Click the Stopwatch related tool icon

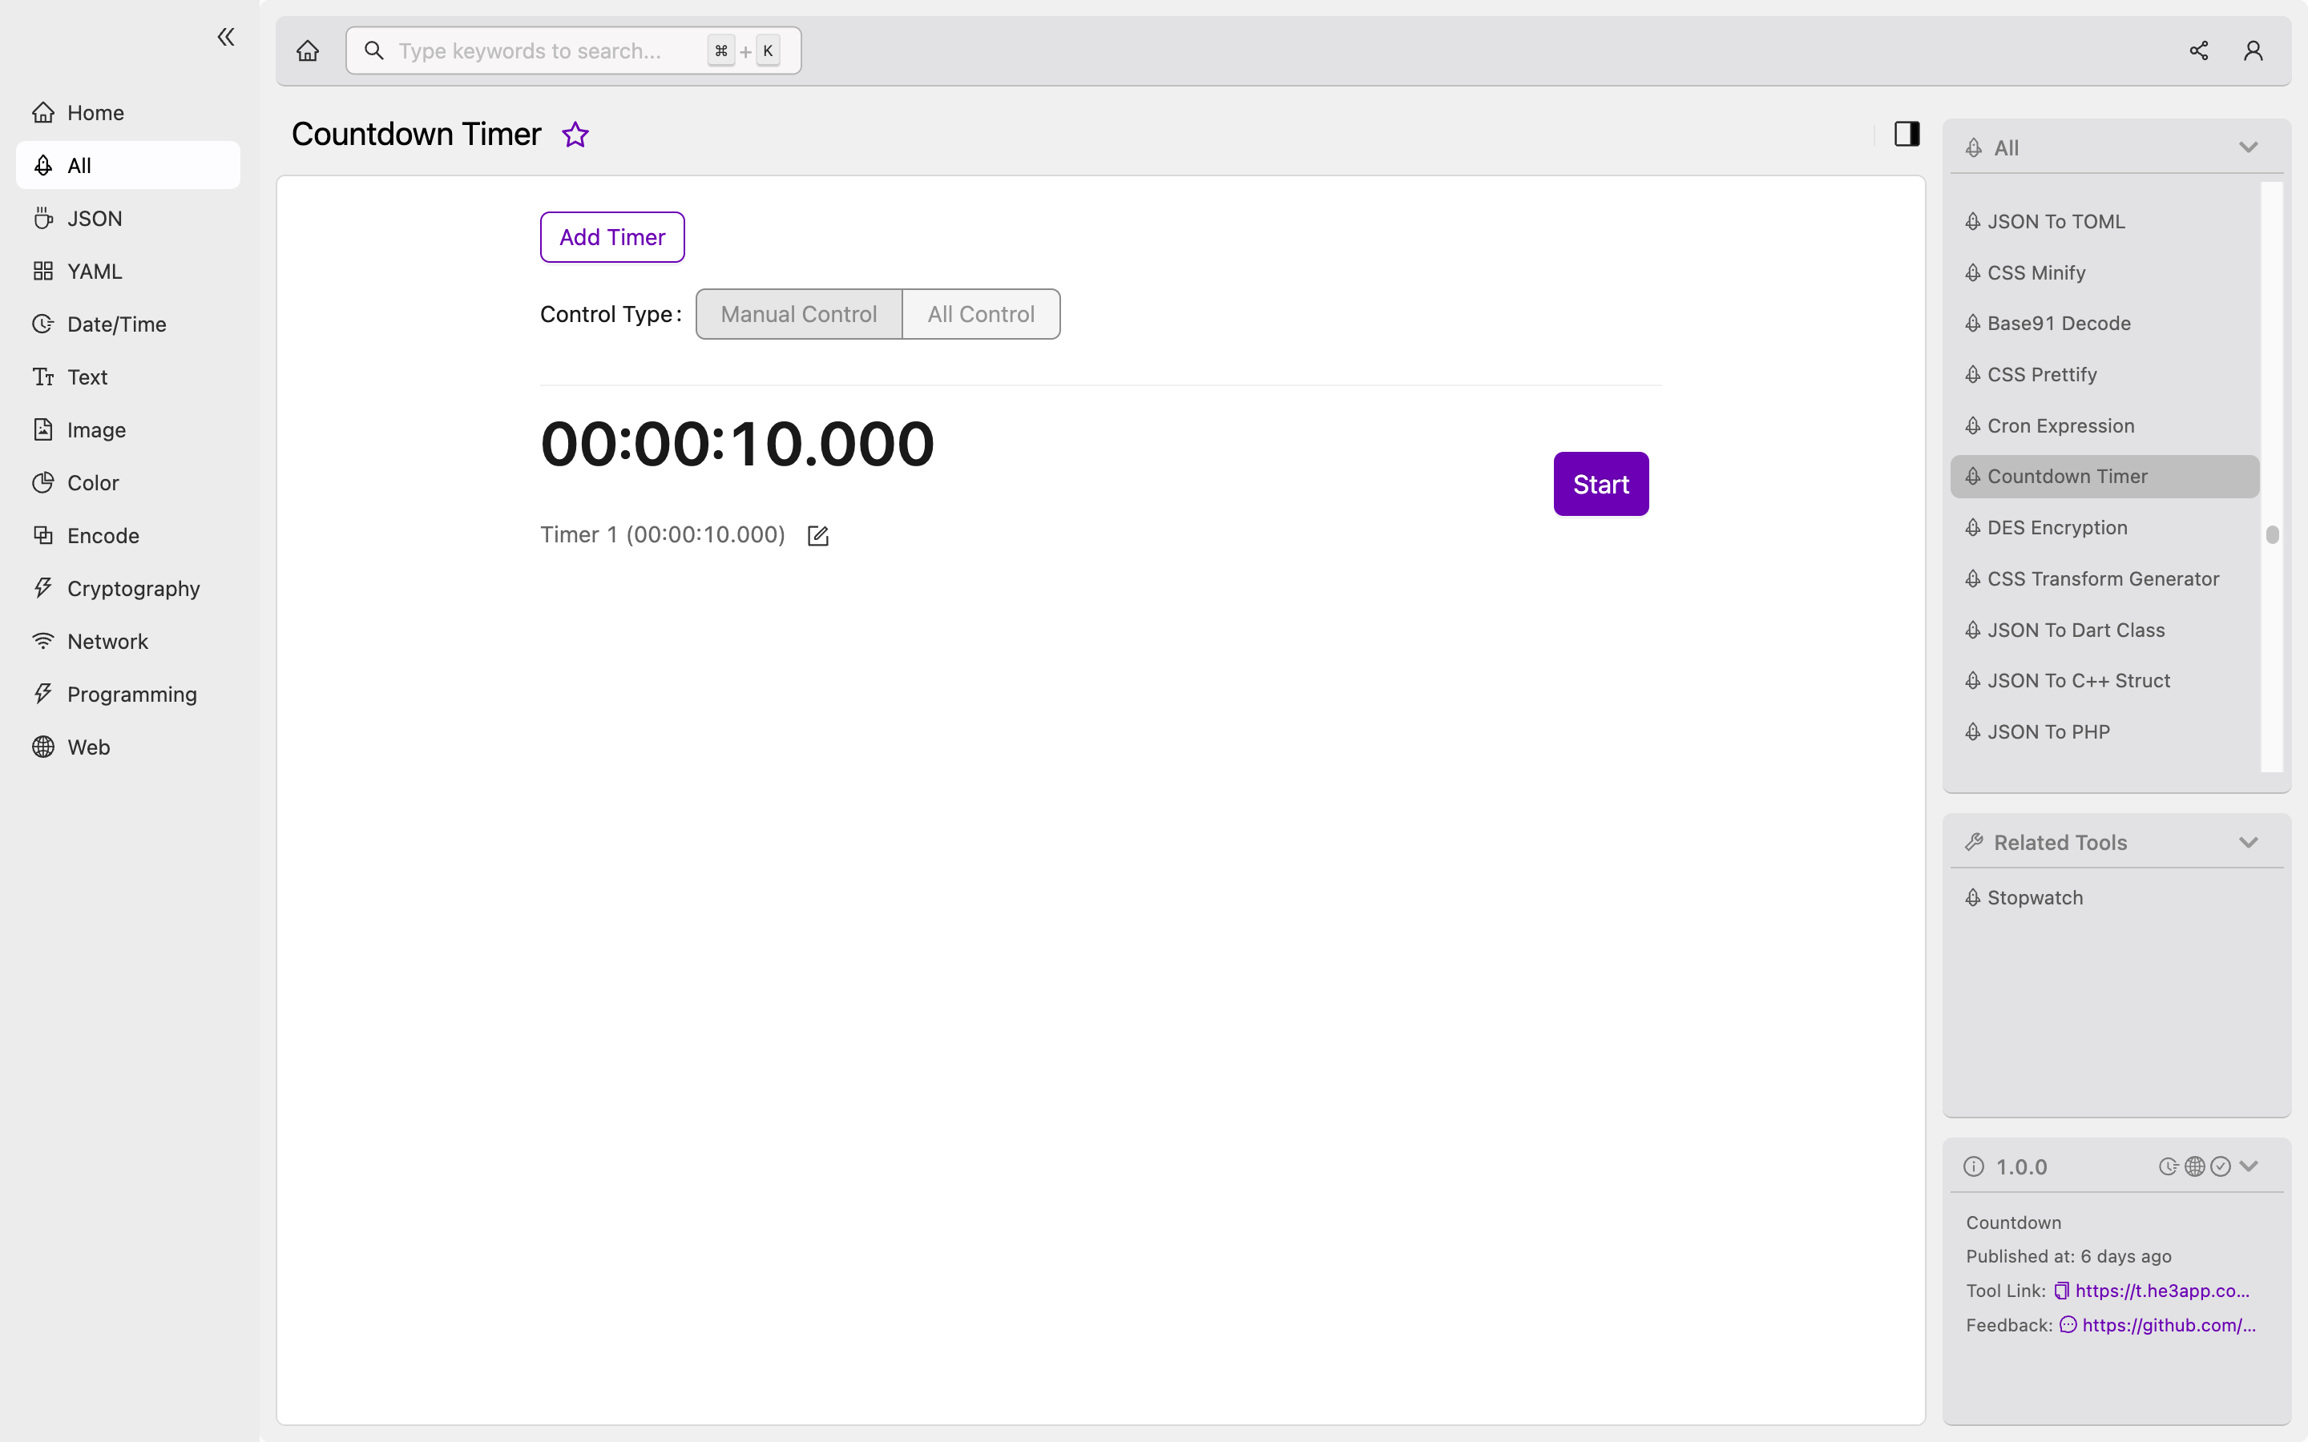coord(1974,897)
